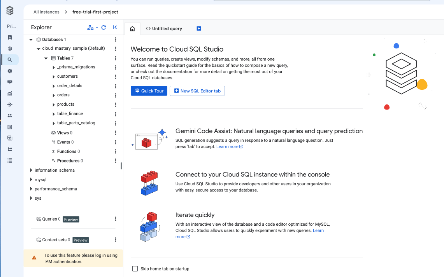Switch to the Untitled query tab
Viewport: 444px width, 277px height.
pyautogui.click(x=164, y=28)
